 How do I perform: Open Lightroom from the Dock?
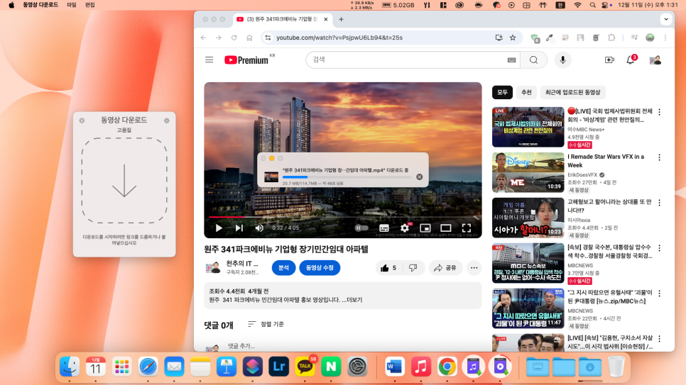coord(278,367)
